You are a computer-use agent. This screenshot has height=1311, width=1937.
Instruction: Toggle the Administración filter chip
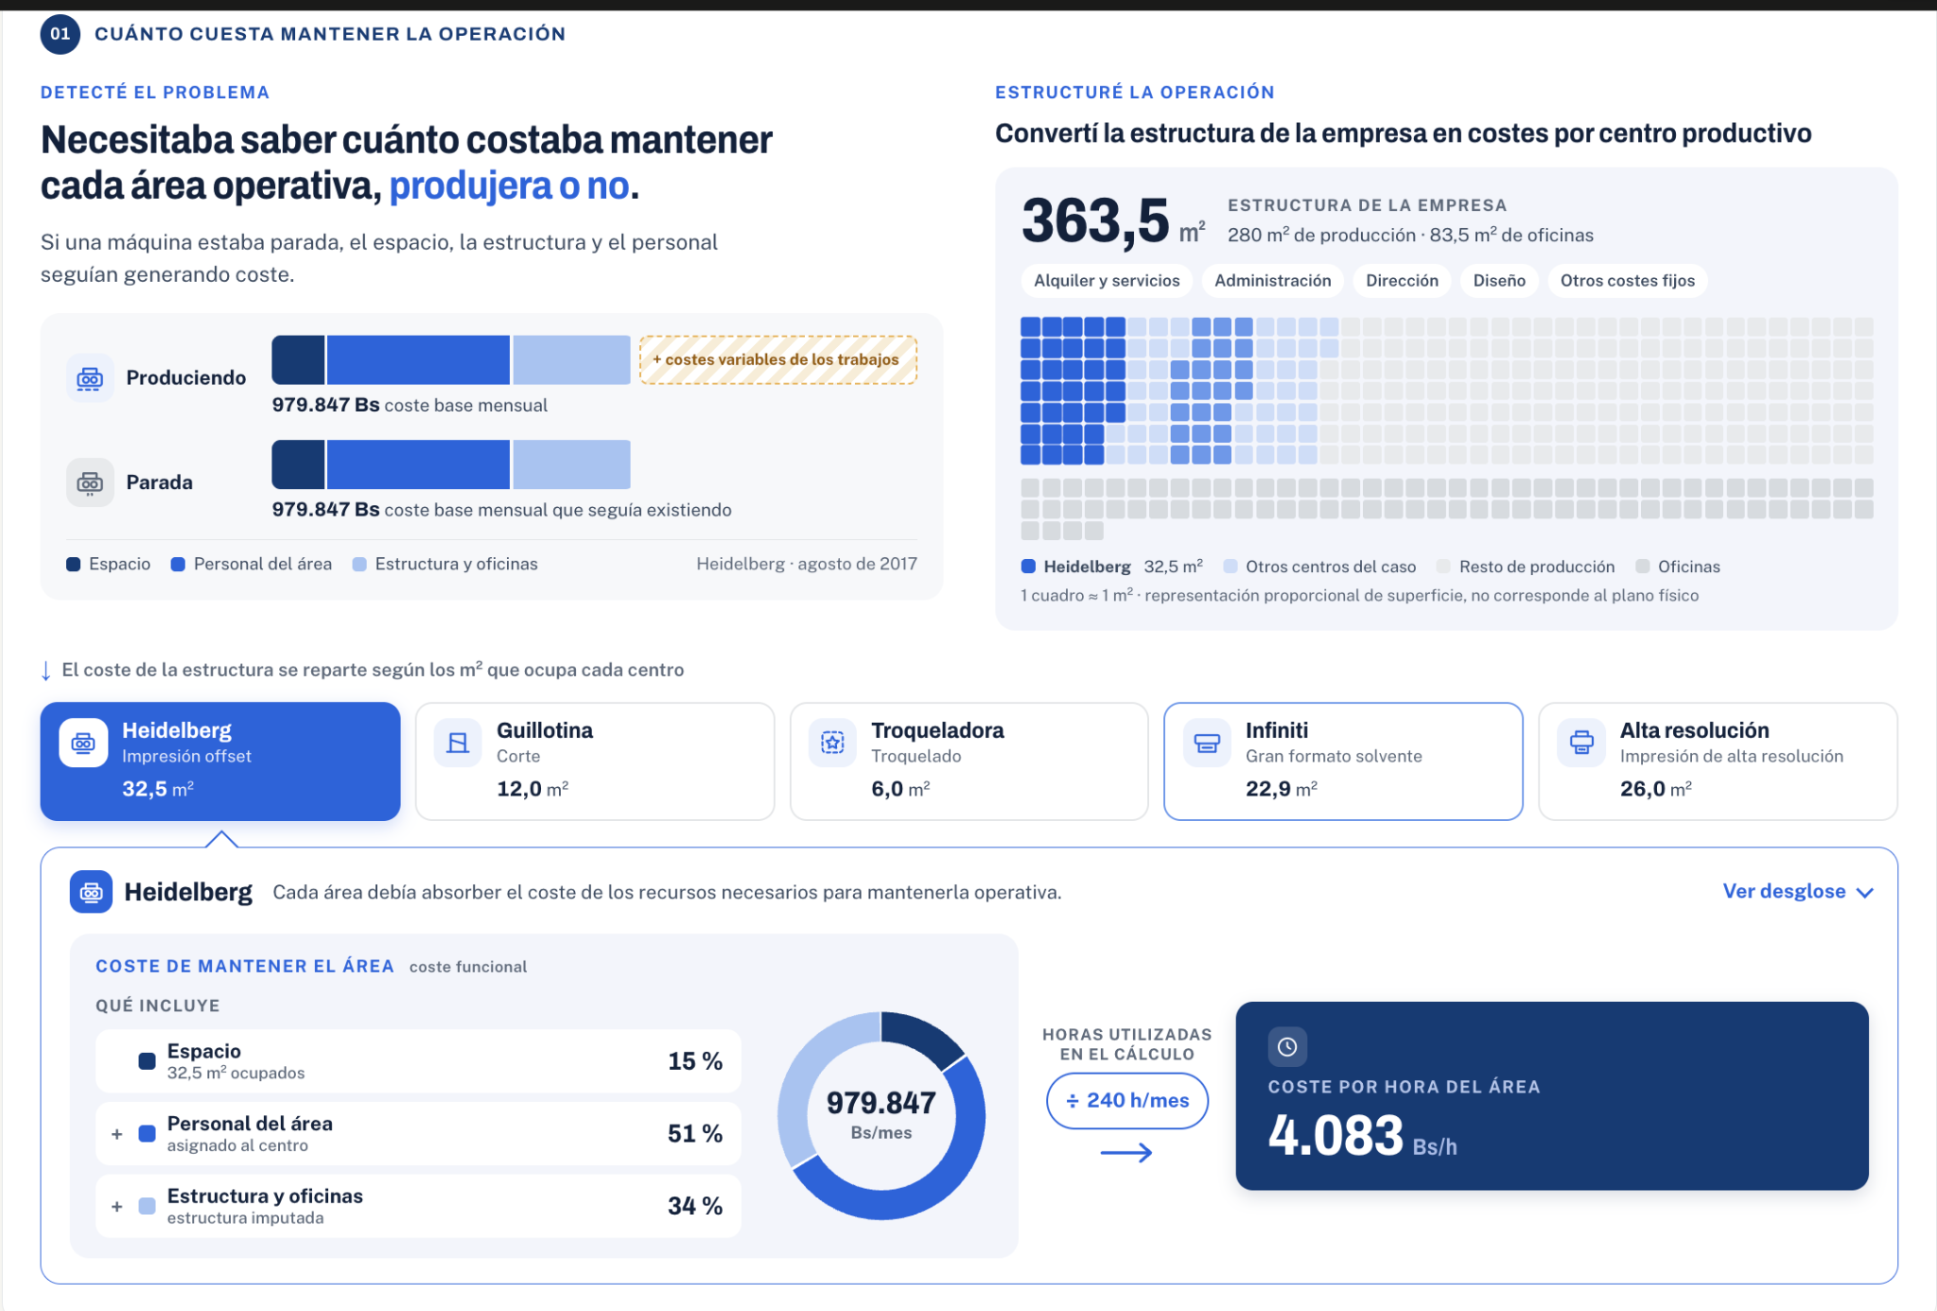point(1272,281)
